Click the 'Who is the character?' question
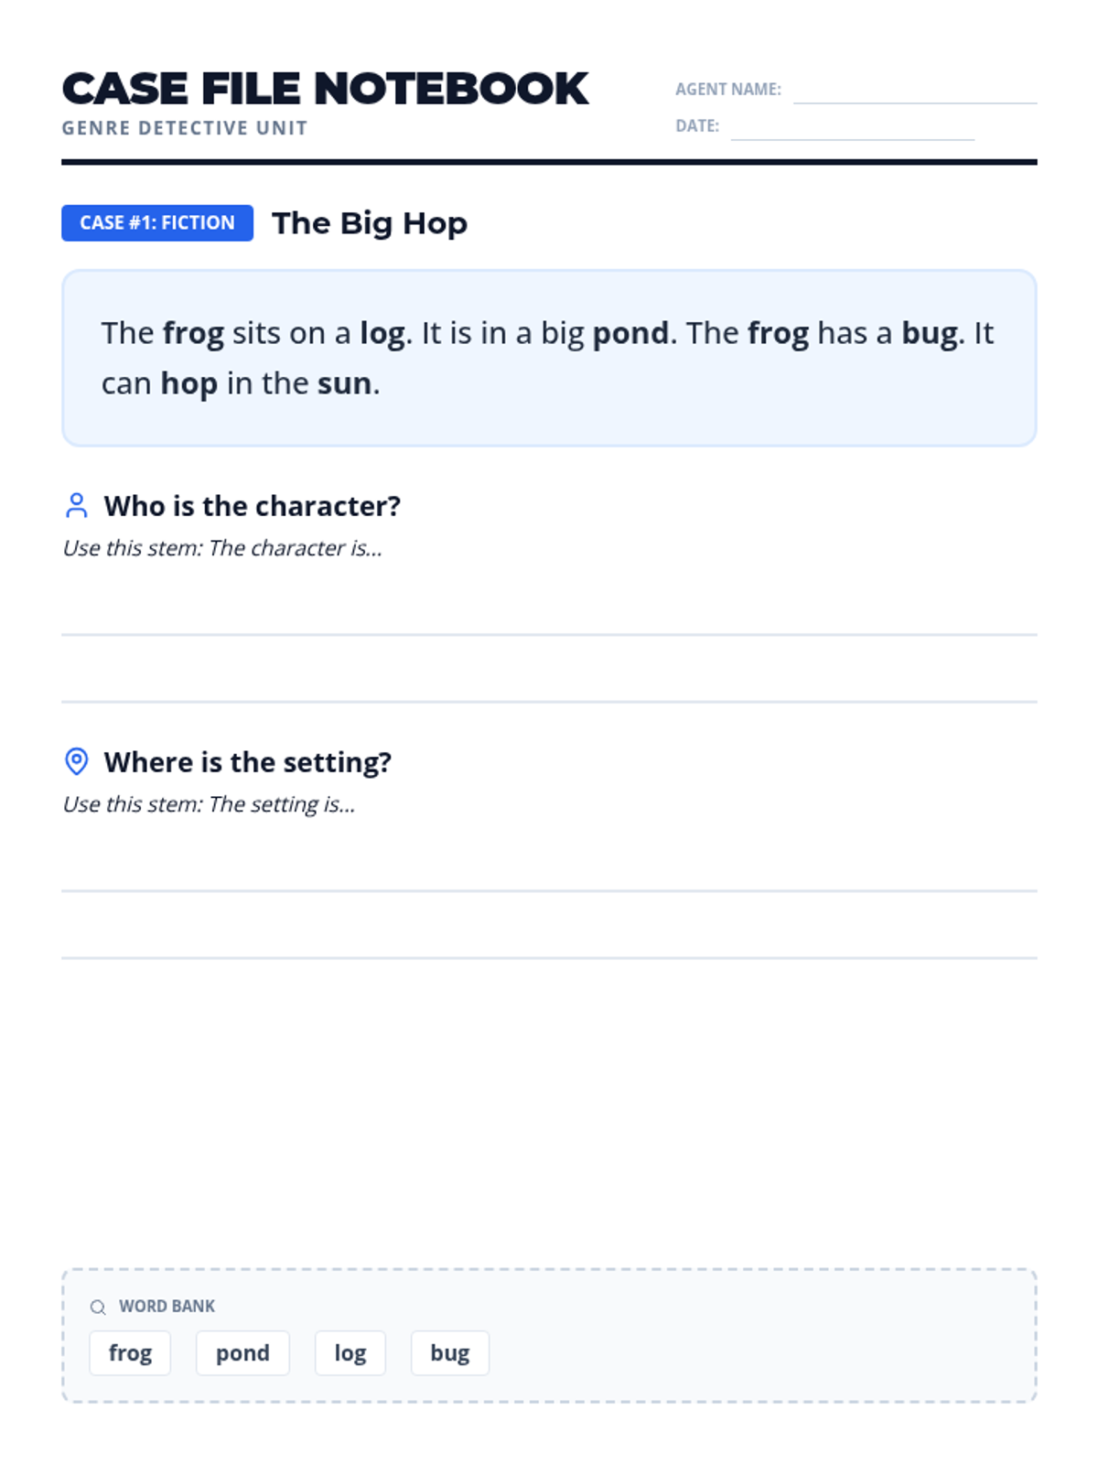 [x=252, y=506]
